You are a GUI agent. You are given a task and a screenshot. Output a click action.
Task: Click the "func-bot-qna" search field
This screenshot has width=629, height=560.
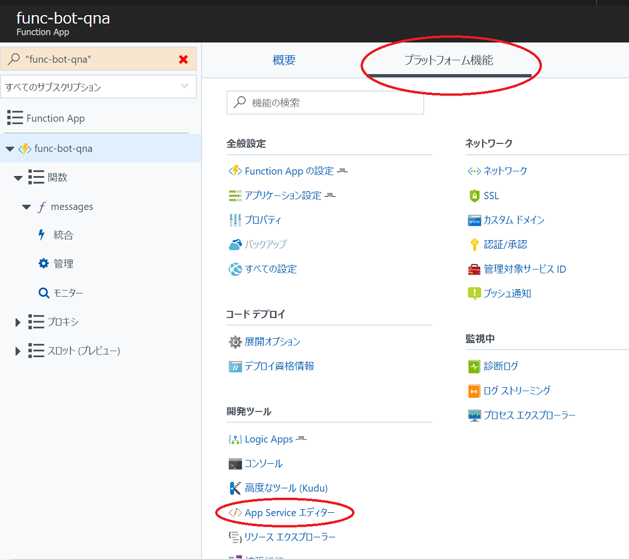(x=99, y=59)
